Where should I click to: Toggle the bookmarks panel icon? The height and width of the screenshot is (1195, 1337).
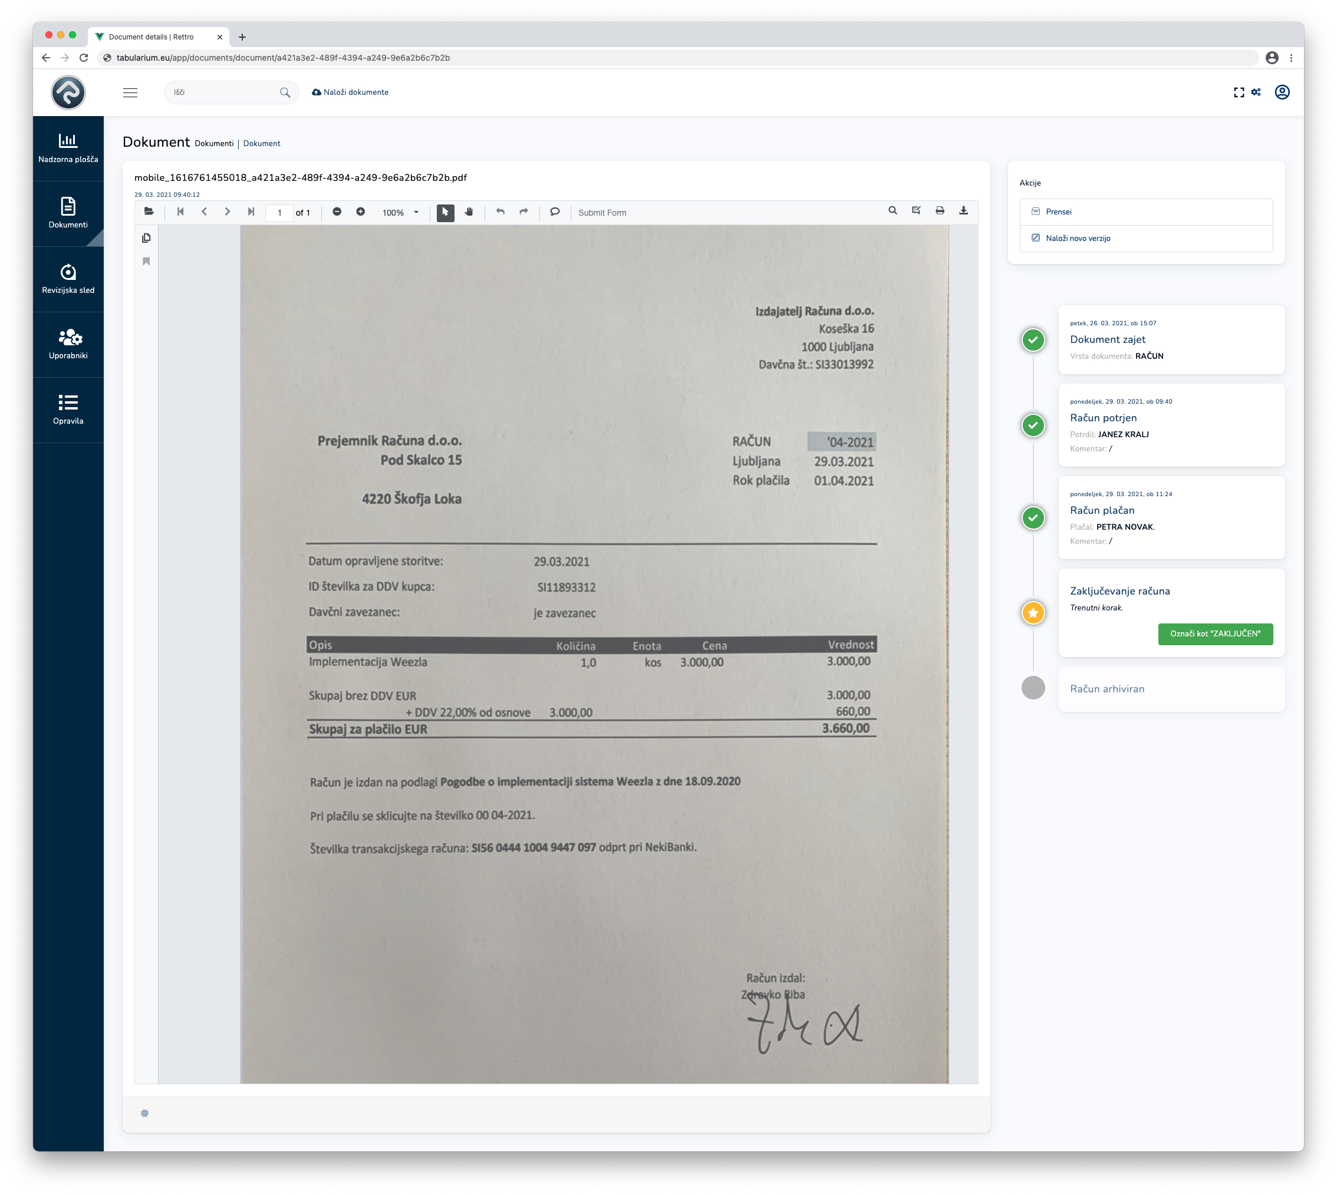(147, 261)
